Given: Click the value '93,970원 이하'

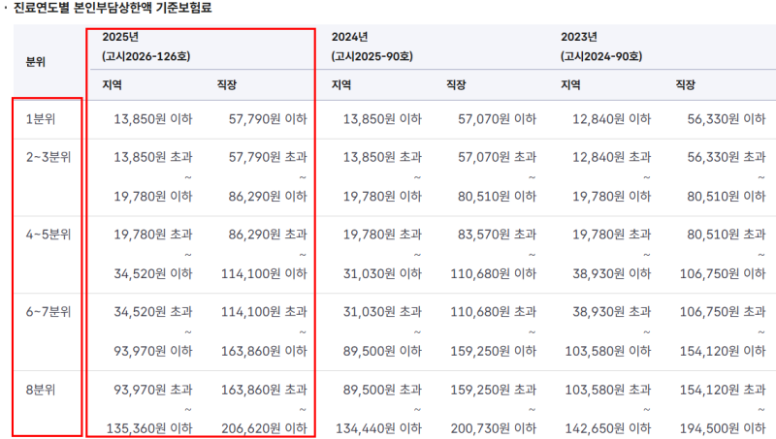Looking at the screenshot, I should pyautogui.click(x=153, y=352).
